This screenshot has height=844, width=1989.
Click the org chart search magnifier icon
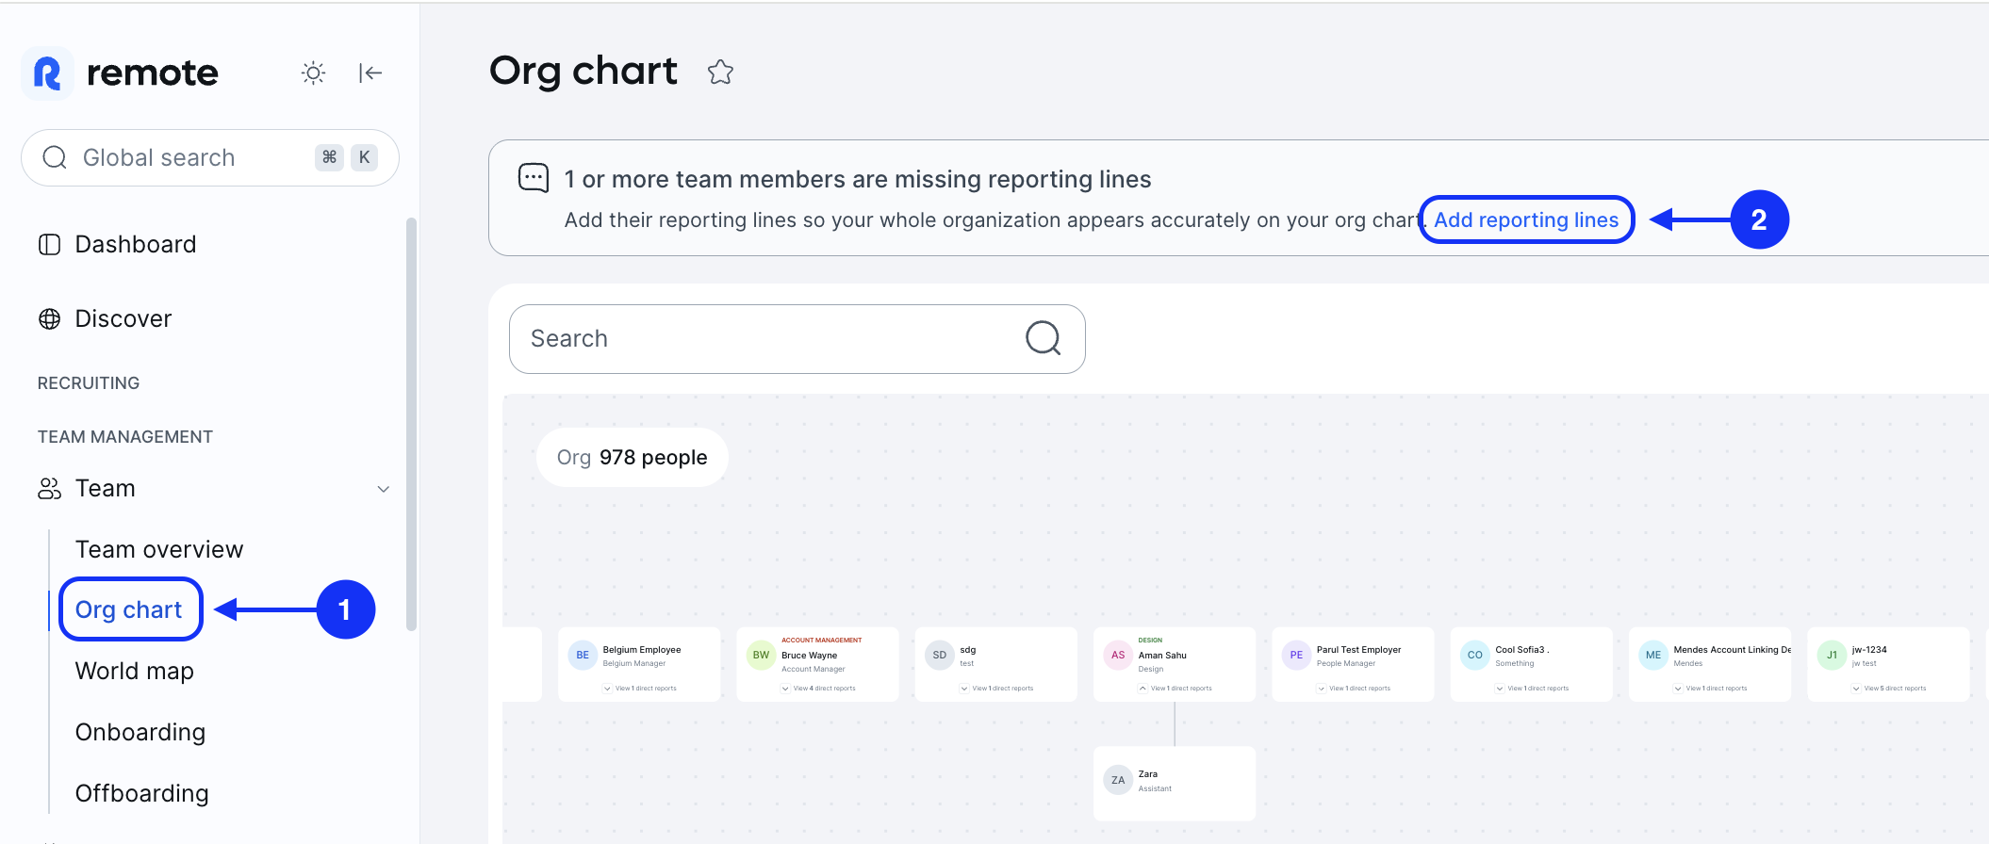pos(1043,338)
